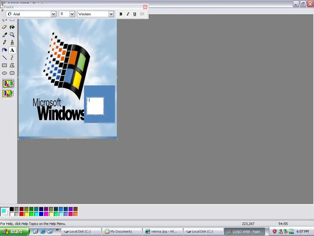314x236 pixels.
Task: Switch to the vienna.jpg taskbar window
Action: coord(163,231)
